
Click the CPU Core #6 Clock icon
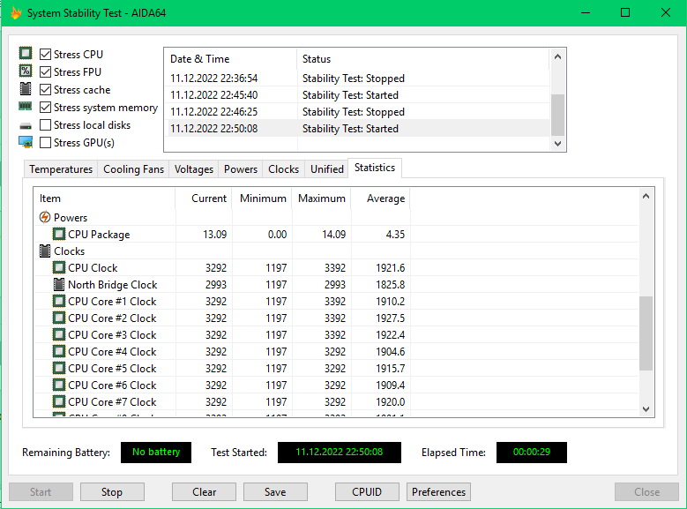(59, 385)
